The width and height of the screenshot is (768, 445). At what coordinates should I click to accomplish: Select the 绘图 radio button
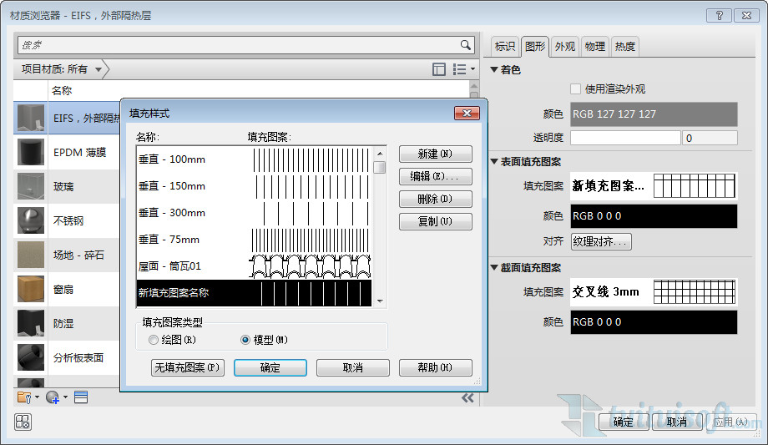point(154,340)
